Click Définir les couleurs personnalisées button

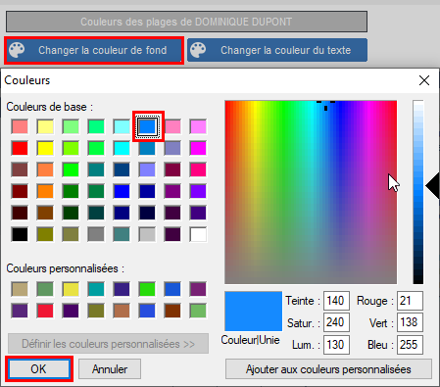tap(108, 344)
